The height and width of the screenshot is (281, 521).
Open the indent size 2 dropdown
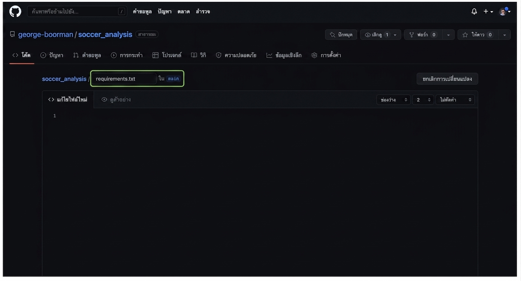pyautogui.click(x=423, y=100)
